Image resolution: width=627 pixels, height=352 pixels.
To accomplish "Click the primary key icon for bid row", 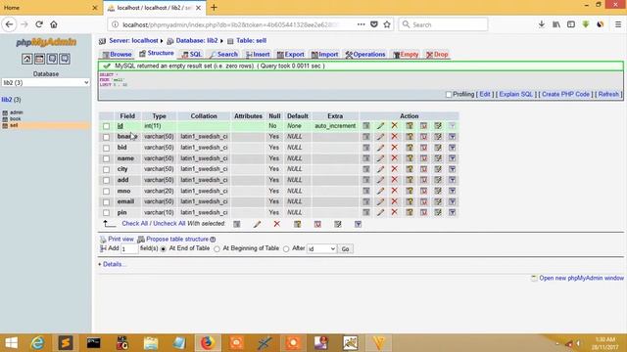I will pos(410,148).
